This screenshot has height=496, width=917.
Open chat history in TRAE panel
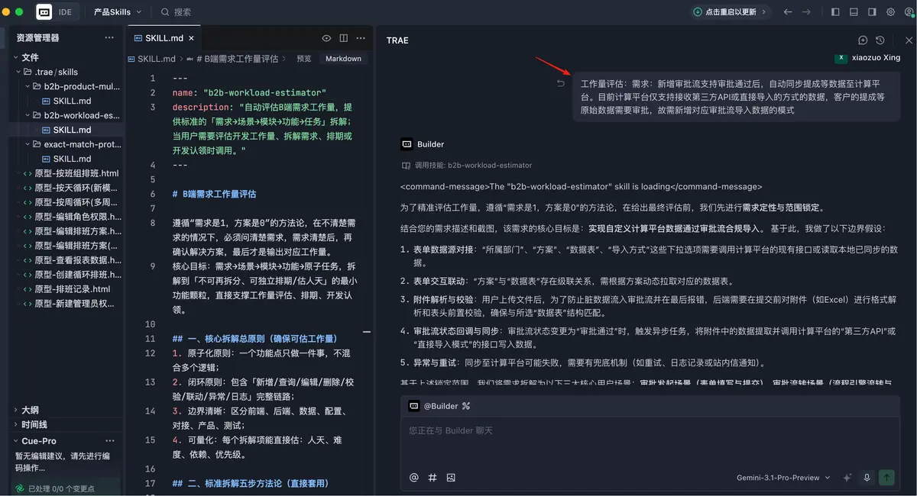[x=880, y=40]
